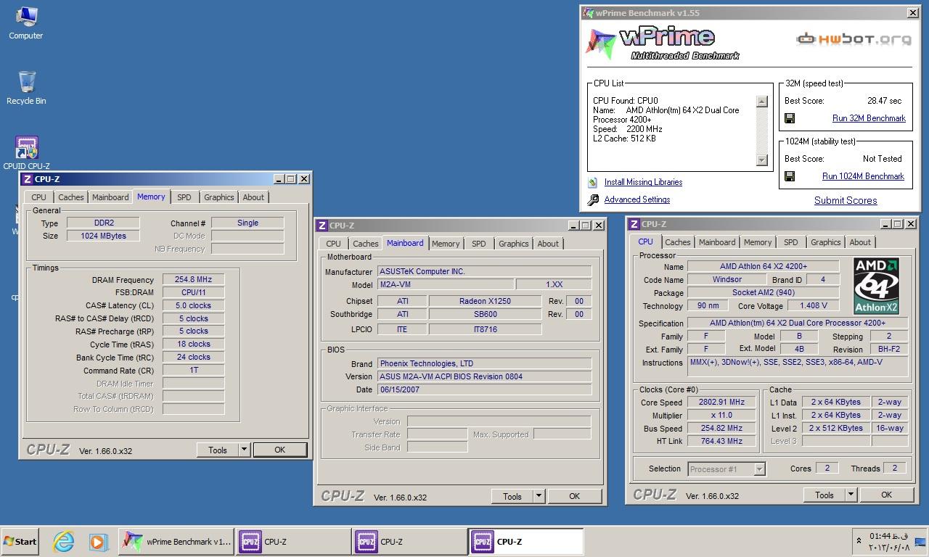Image resolution: width=929 pixels, height=557 pixels.
Task: Click the Code Name Windsor field
Action: pyautogui.click(x=727, y=279)
